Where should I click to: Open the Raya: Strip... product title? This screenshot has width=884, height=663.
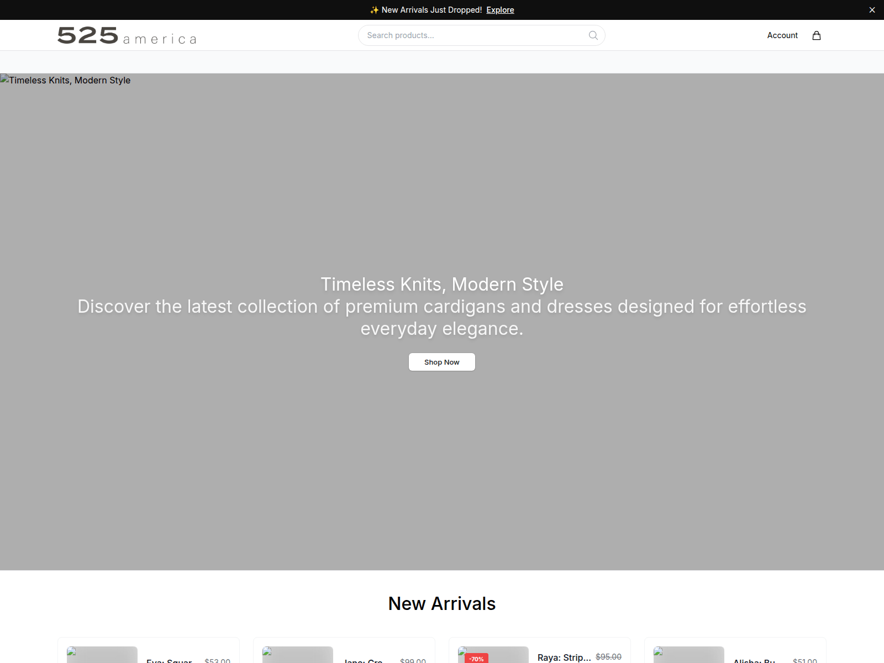click(564, 657)
